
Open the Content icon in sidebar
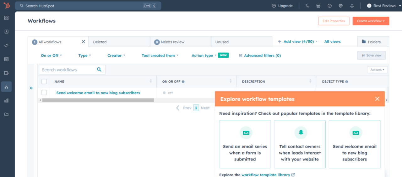pos(6,59)
